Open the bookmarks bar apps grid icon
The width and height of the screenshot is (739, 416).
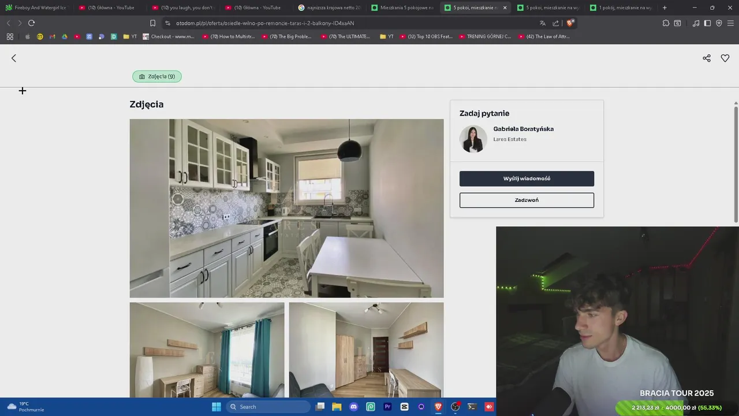[10, 36]
